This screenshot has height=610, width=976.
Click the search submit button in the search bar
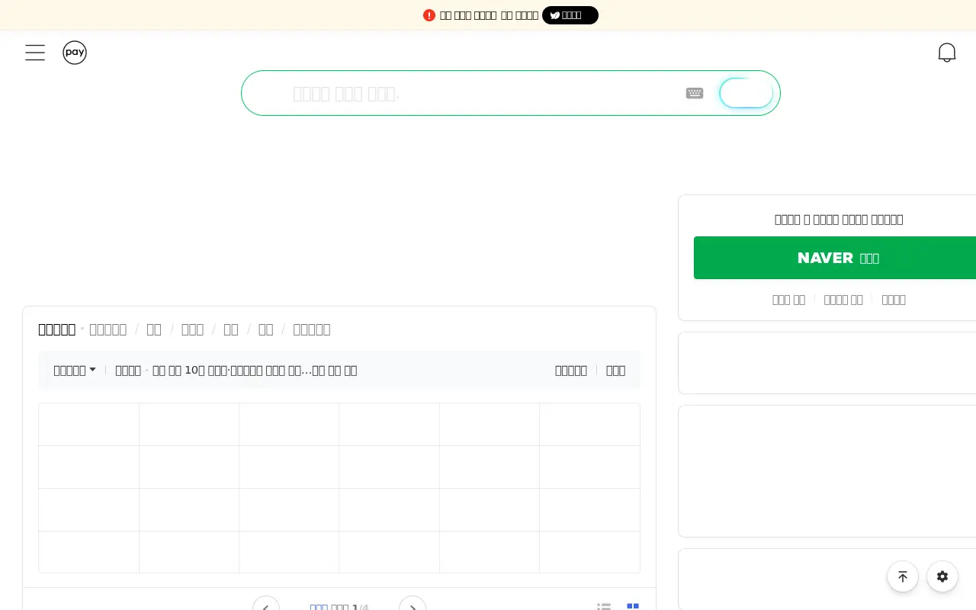point(746,93)
